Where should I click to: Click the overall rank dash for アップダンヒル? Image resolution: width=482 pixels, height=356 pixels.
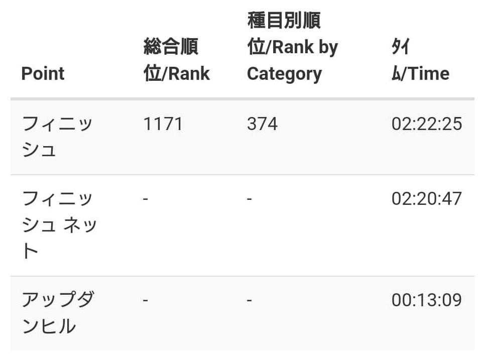coord(145,300)
